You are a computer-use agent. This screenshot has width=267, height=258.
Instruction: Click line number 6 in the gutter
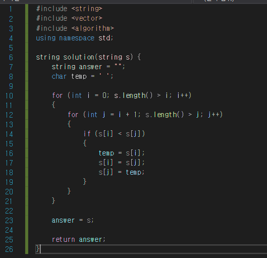click(11, 58)
